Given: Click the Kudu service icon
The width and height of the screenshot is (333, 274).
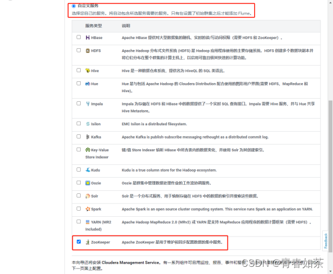Looking at the screenshot, I should pos(88,170).
